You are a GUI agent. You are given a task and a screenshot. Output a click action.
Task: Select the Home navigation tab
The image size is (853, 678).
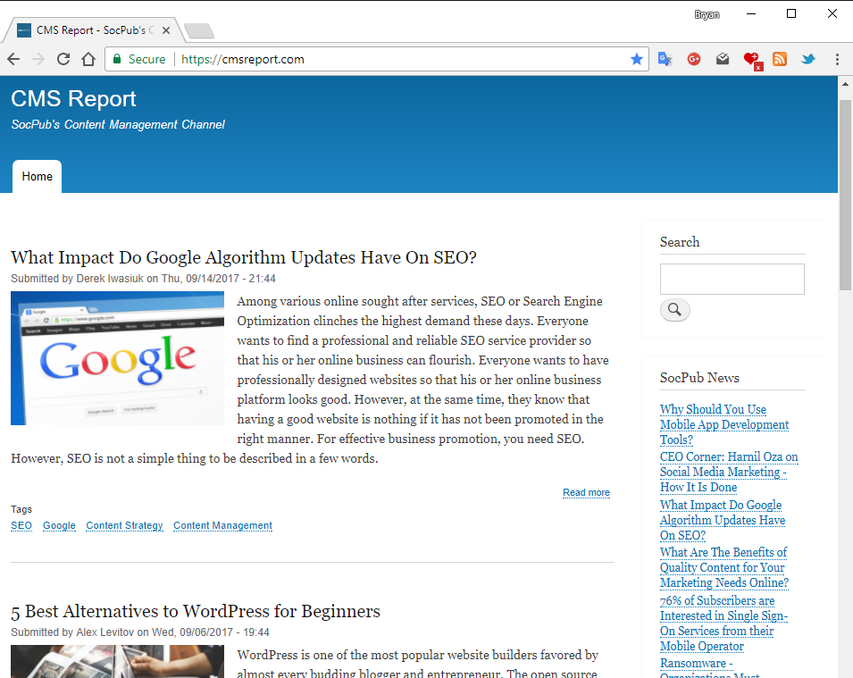[x=37, y=176]
